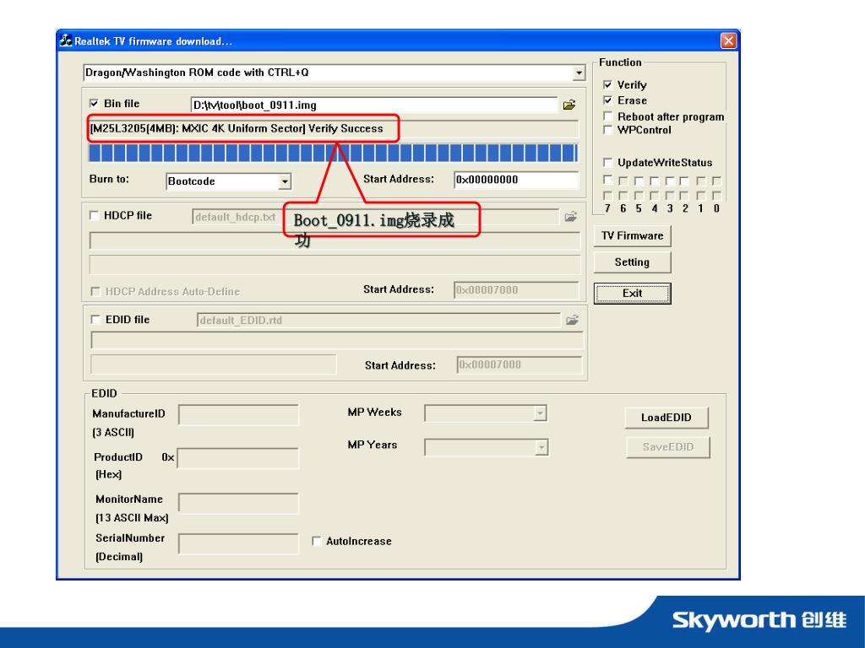865x648 pixels.
Task: Click the SerialNumber input field
Action: 238,543
